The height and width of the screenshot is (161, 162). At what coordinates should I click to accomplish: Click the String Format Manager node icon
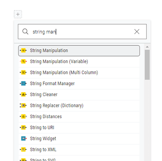coord(23,83)
